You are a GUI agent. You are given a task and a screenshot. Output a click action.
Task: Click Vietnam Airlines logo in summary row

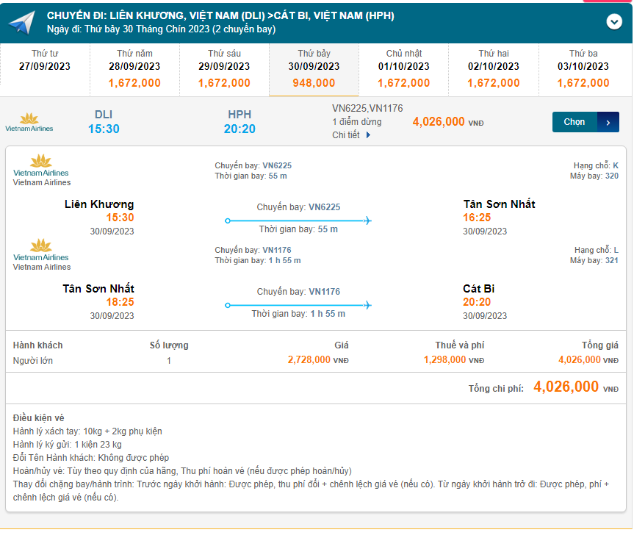click(29, 122)
